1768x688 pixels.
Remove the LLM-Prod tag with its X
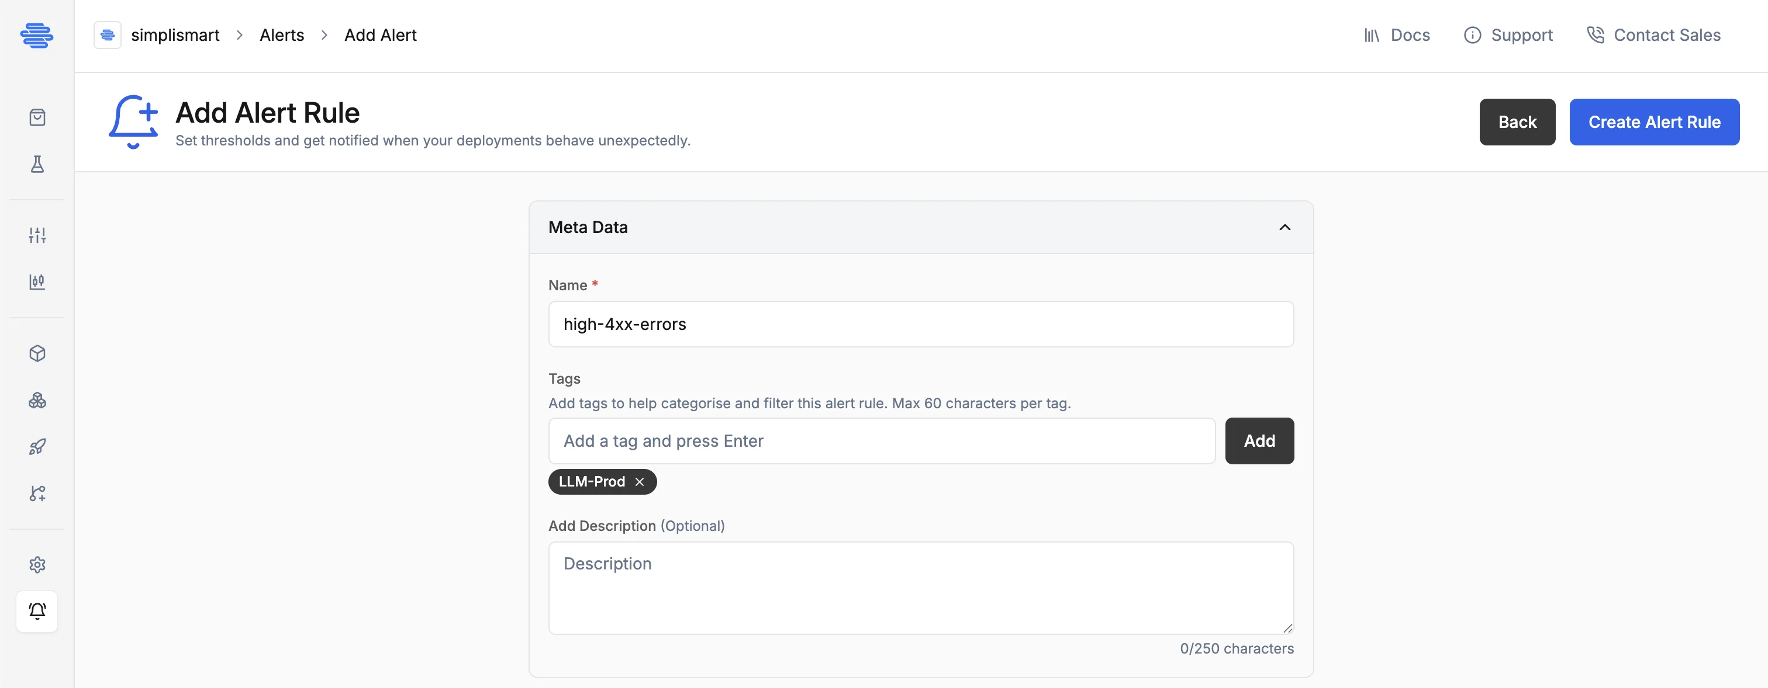coord(640,481)
